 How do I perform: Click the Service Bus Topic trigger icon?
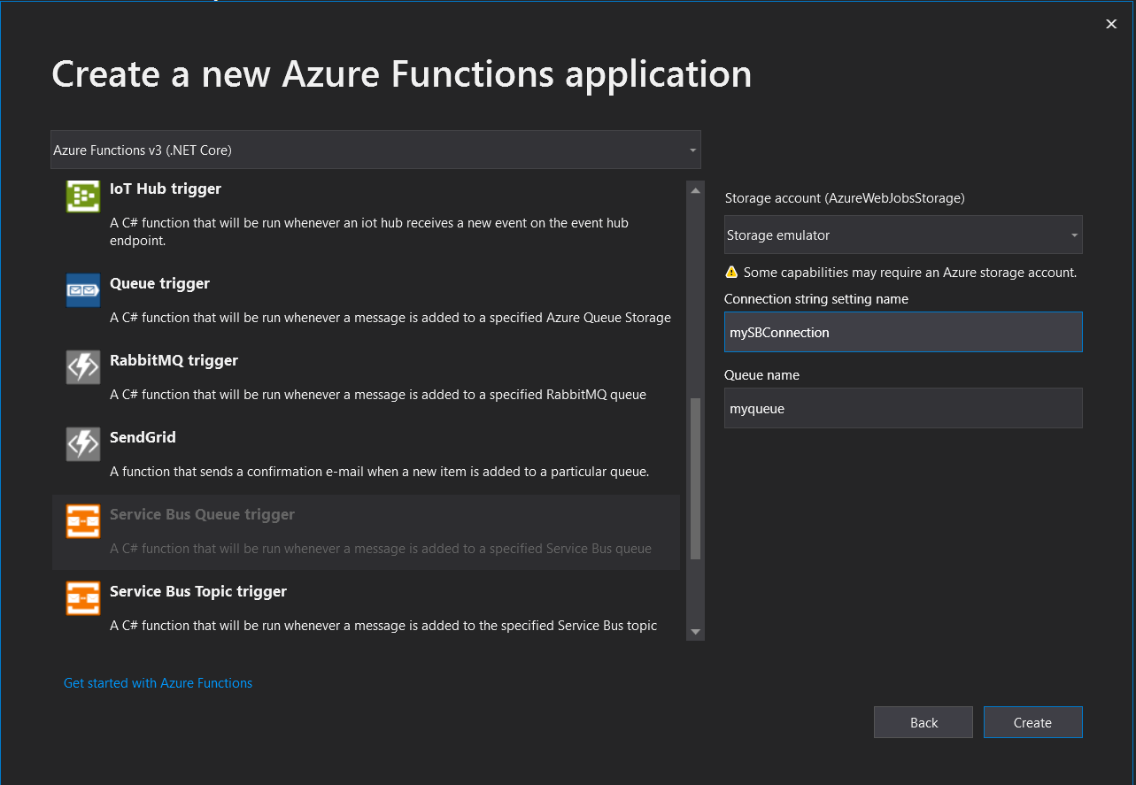pyautogui.click(x=82, y=597)
